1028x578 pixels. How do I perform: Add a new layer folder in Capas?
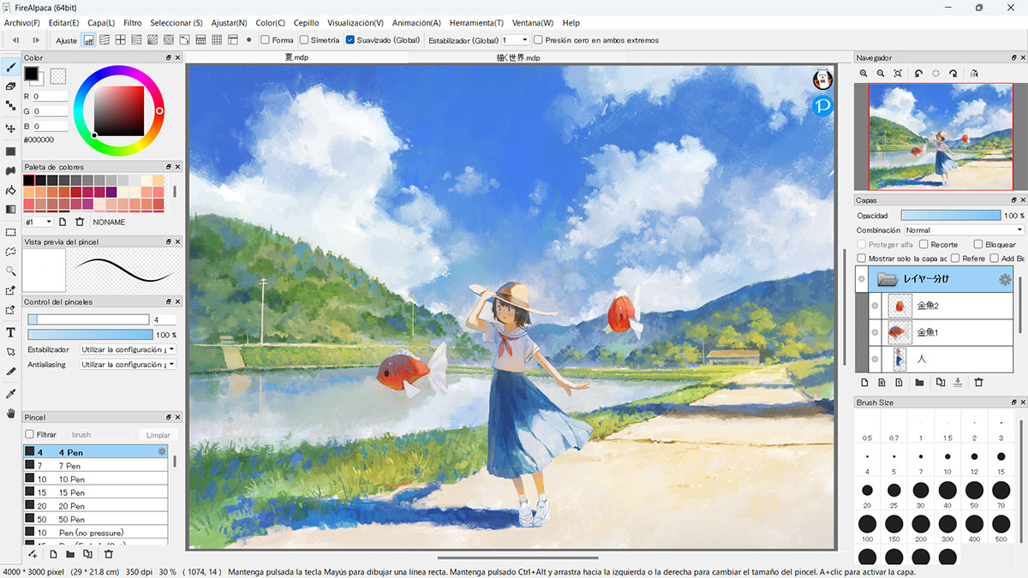pos(919,383)
